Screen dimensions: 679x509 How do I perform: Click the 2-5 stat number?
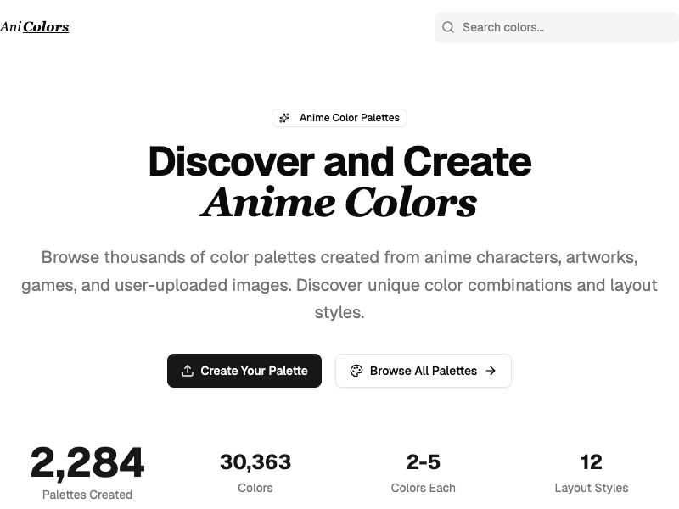point(424,462)
